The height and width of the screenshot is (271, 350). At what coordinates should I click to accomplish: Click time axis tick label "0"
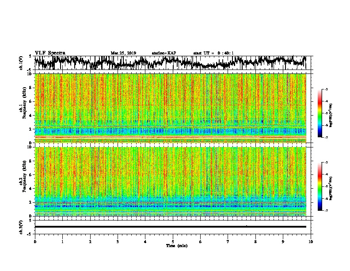tap(35, 242)
